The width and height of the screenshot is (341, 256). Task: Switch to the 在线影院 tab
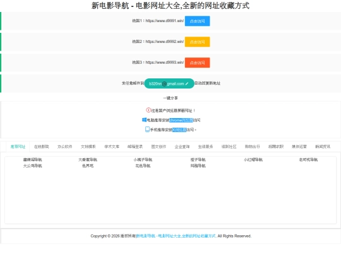[x=41, y=147]
